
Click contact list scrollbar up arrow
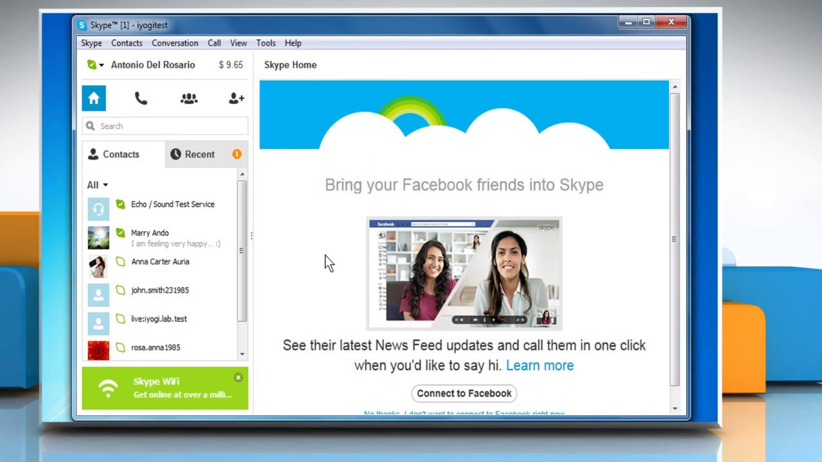(242, 174)
